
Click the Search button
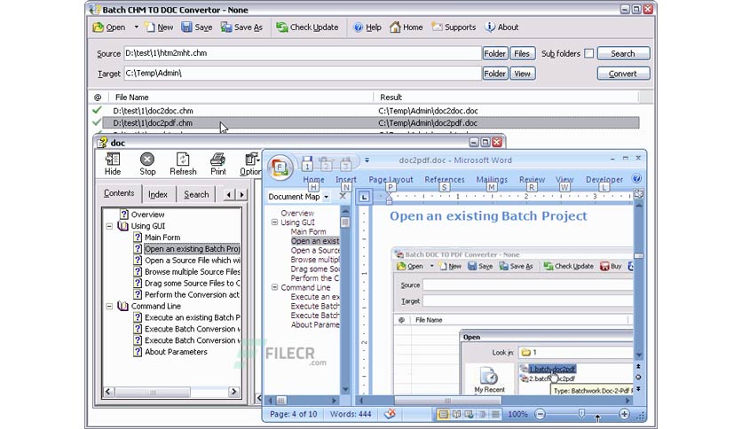click(x=623, y=53)
